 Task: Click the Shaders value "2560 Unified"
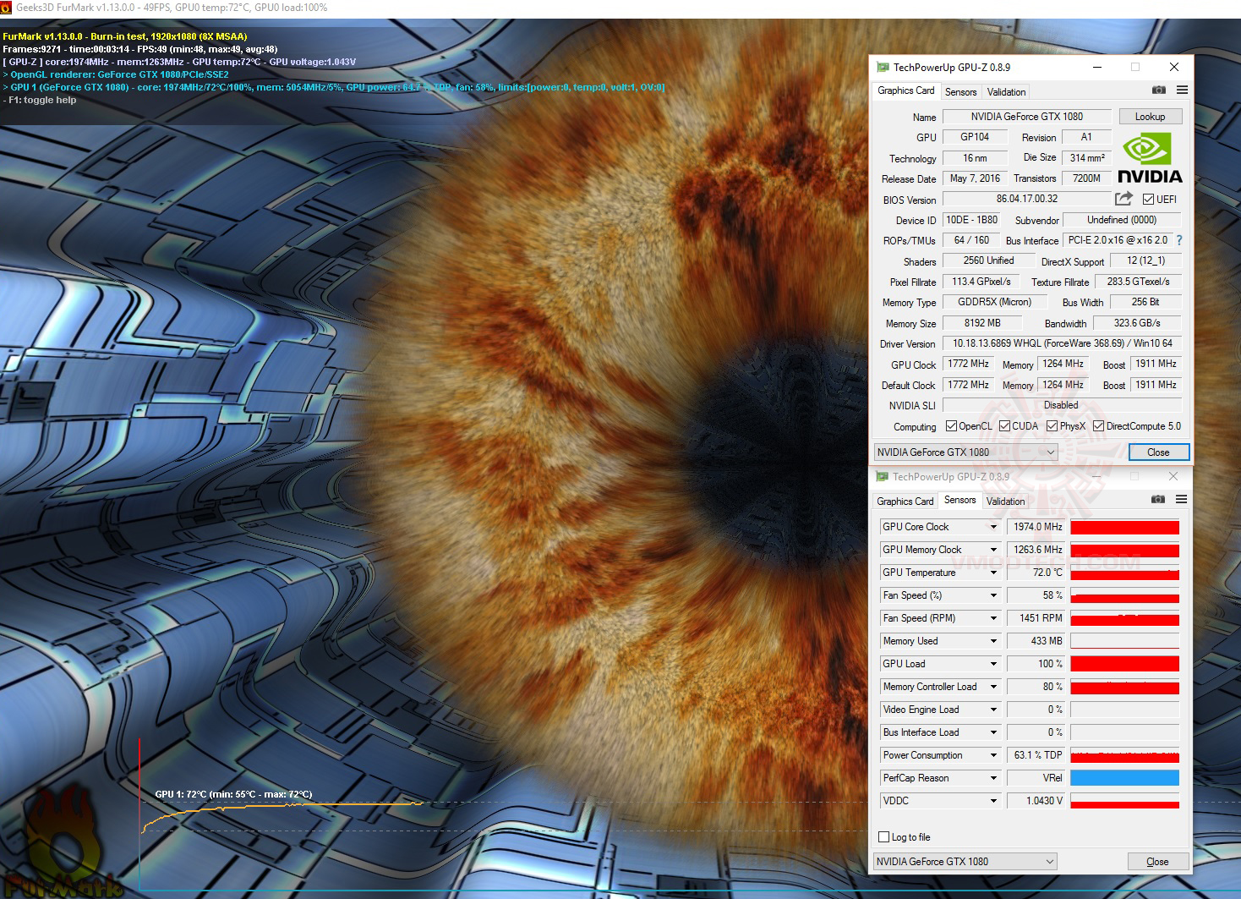(x=989, y=260)
